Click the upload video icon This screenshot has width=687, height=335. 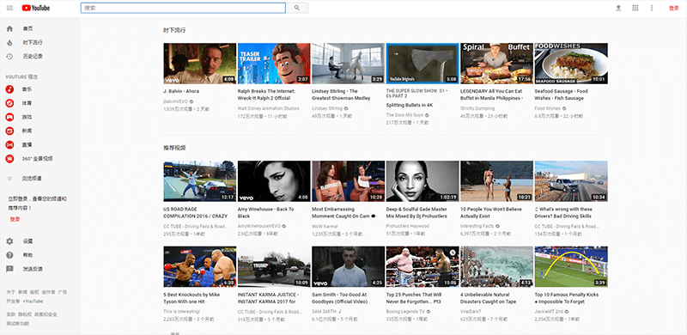pyautogui.click(x=618, y=8)
